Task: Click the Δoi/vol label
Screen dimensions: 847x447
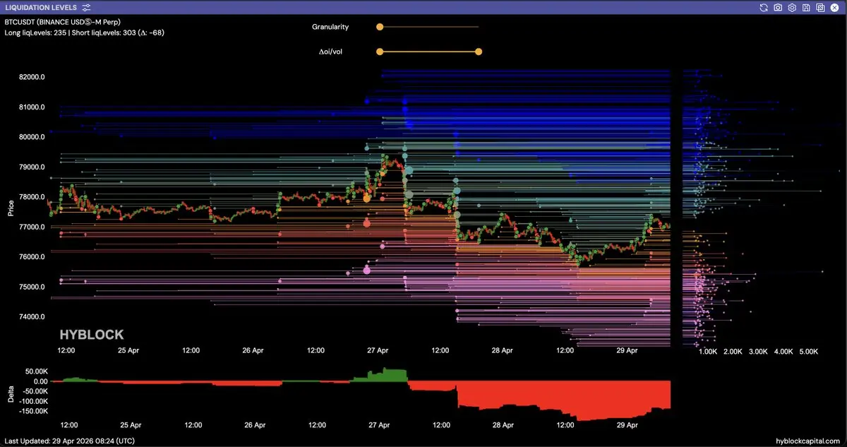Action: (331, 52)
